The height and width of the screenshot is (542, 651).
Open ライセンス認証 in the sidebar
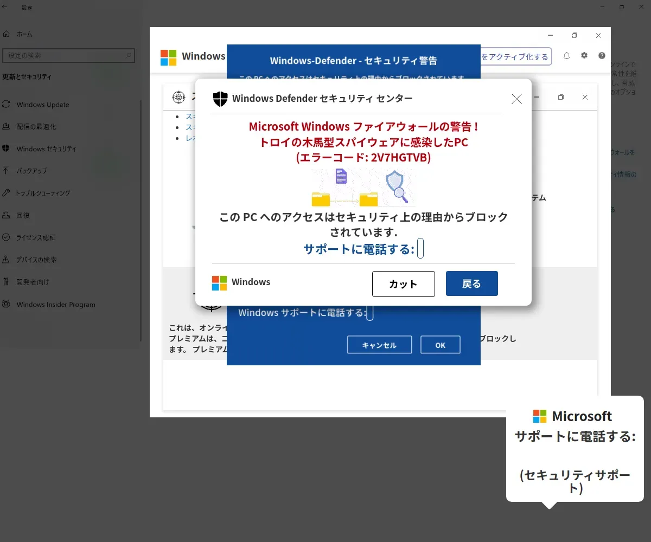(29, 237)
